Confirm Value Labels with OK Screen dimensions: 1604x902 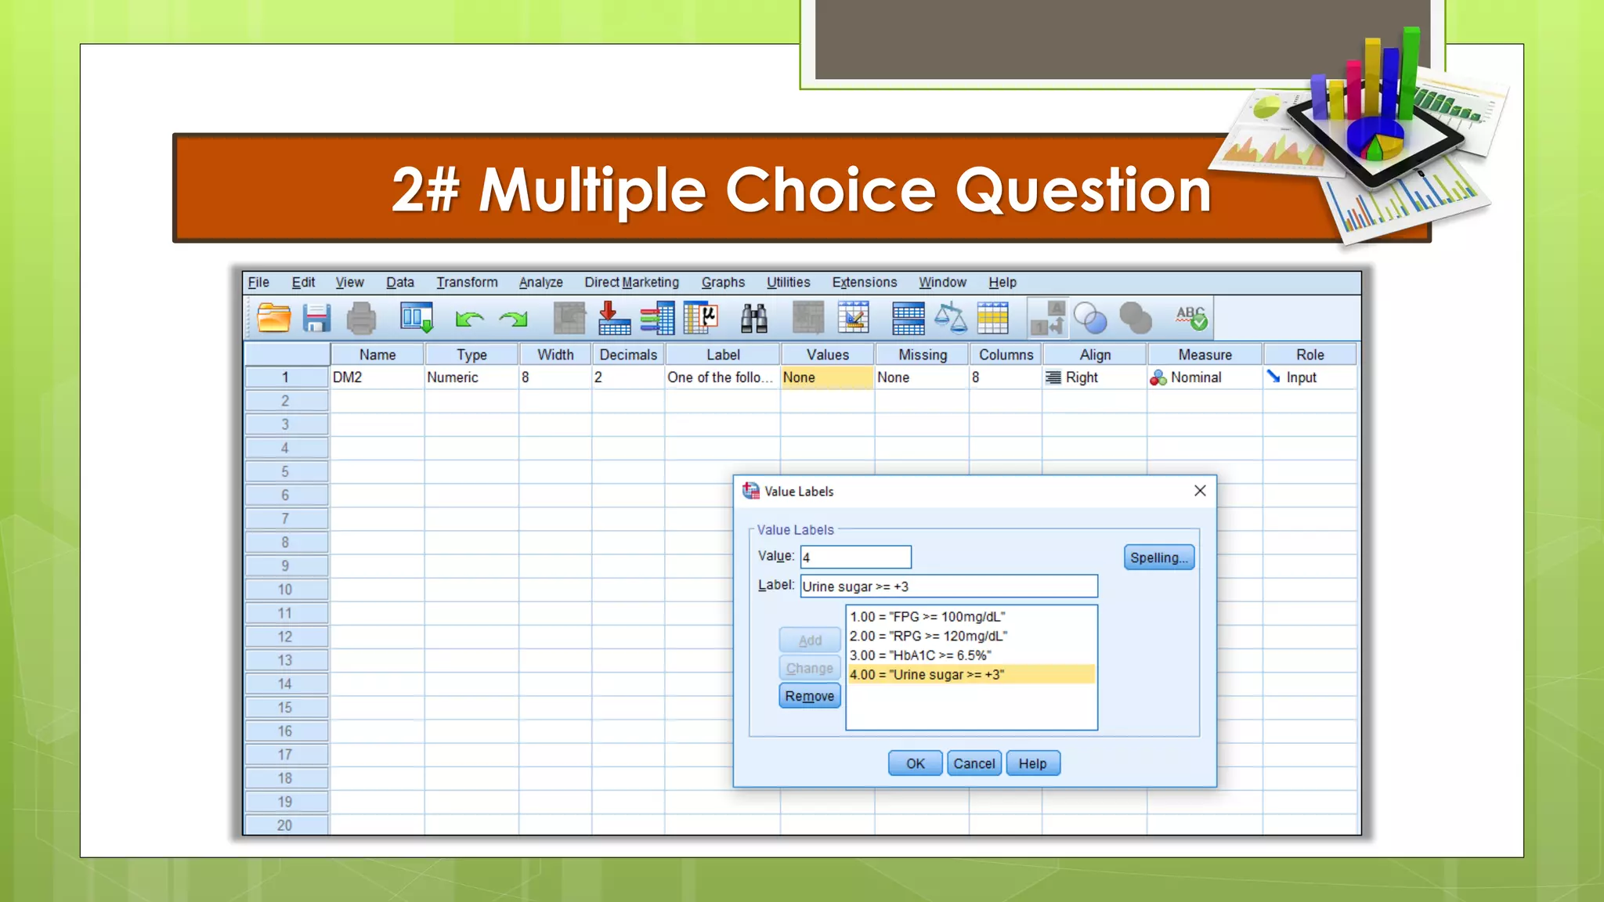tap(915, 763)
